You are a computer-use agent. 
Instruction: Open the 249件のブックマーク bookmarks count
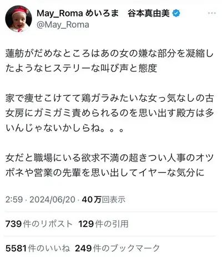coord(117,248)
